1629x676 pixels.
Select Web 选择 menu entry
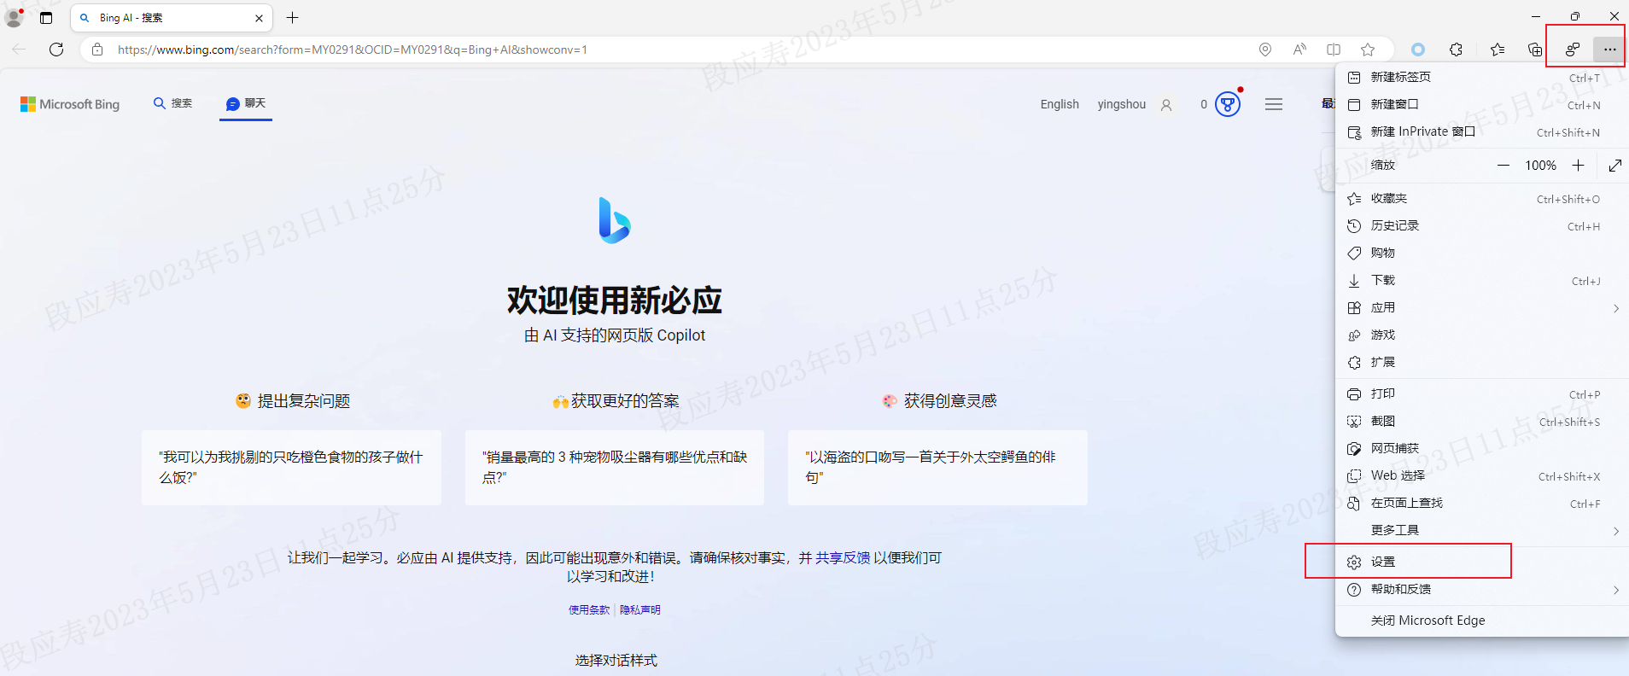click(1482, 475)
